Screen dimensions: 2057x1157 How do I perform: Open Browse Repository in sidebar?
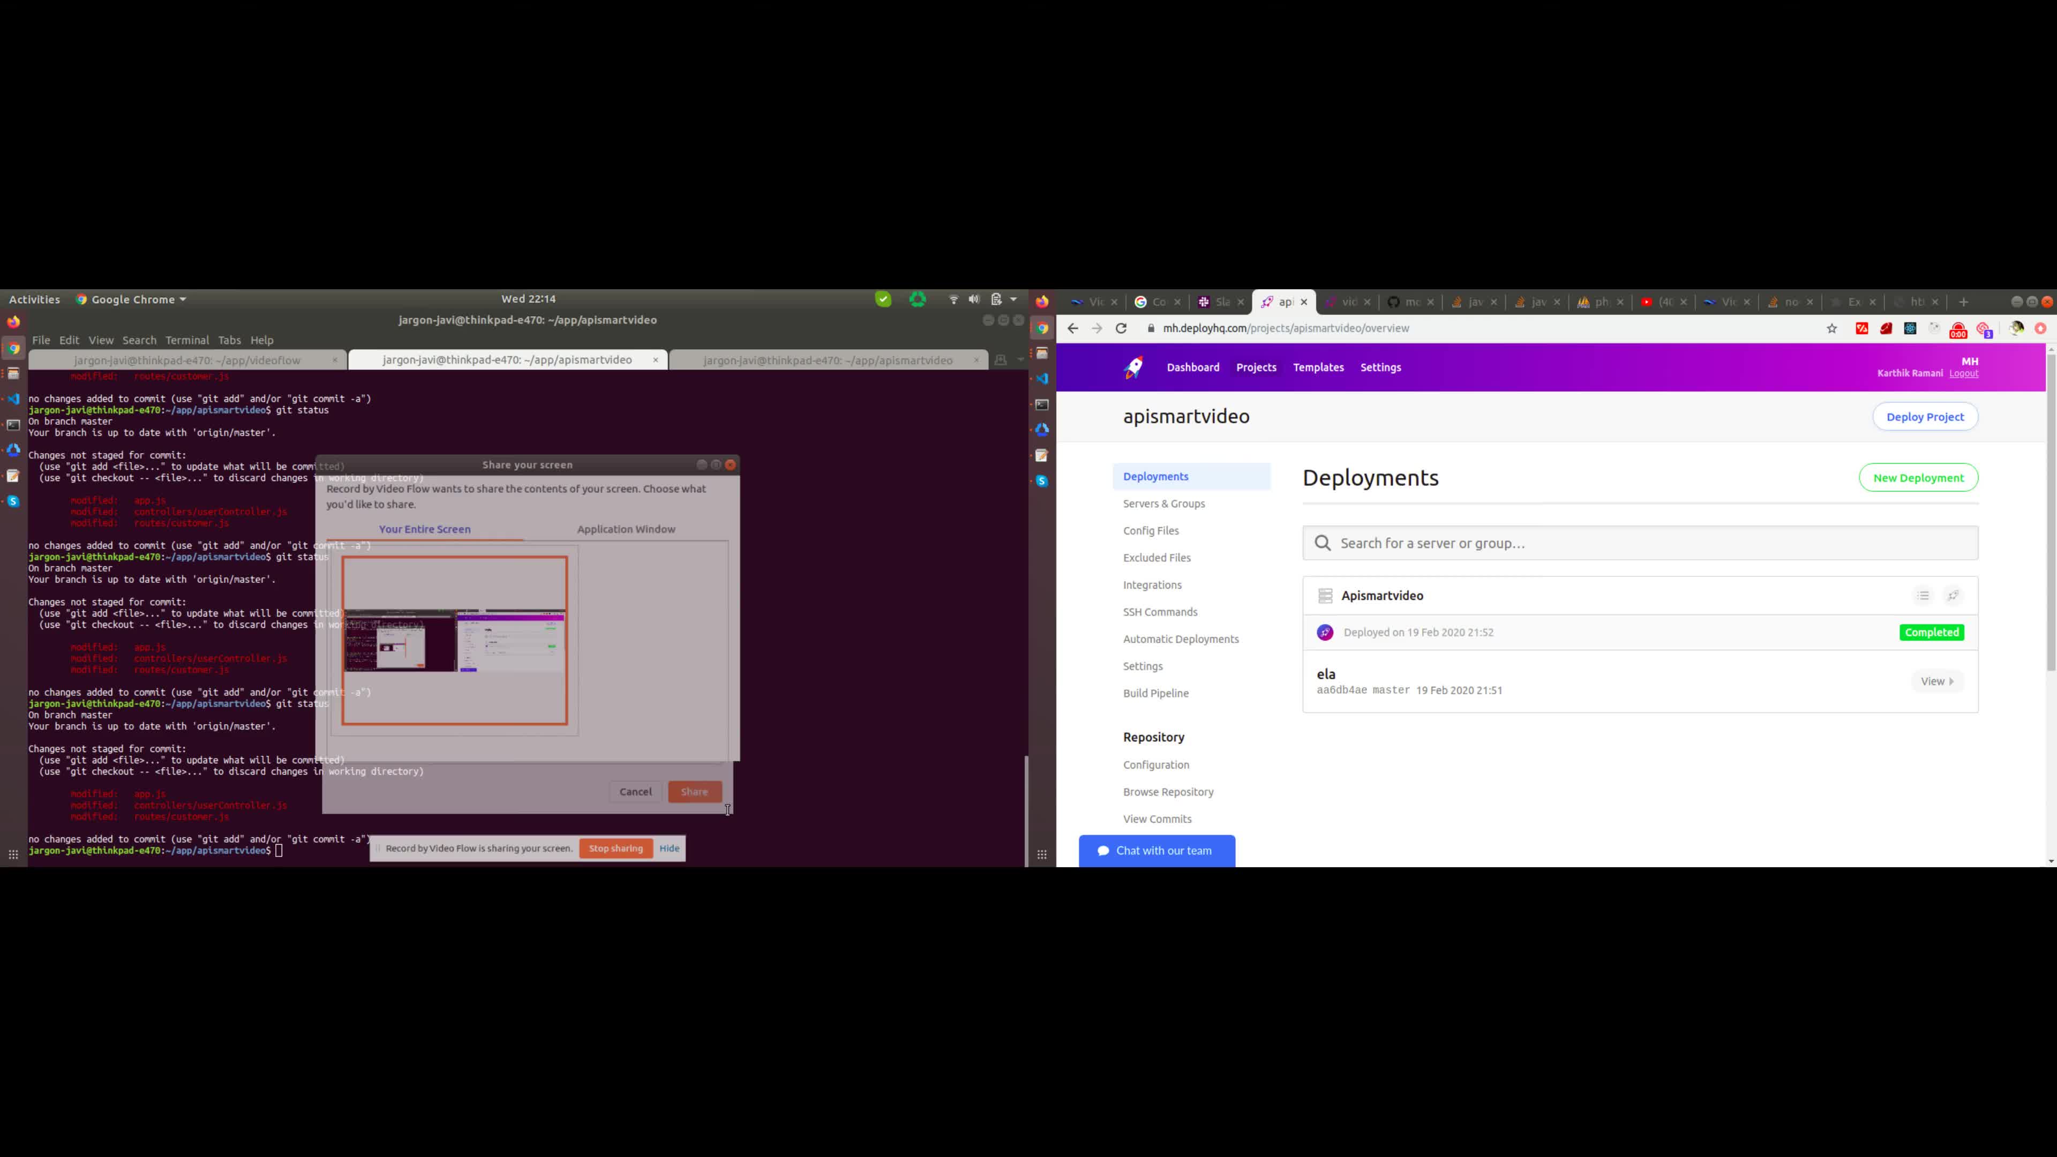(x=1168, y=792)
